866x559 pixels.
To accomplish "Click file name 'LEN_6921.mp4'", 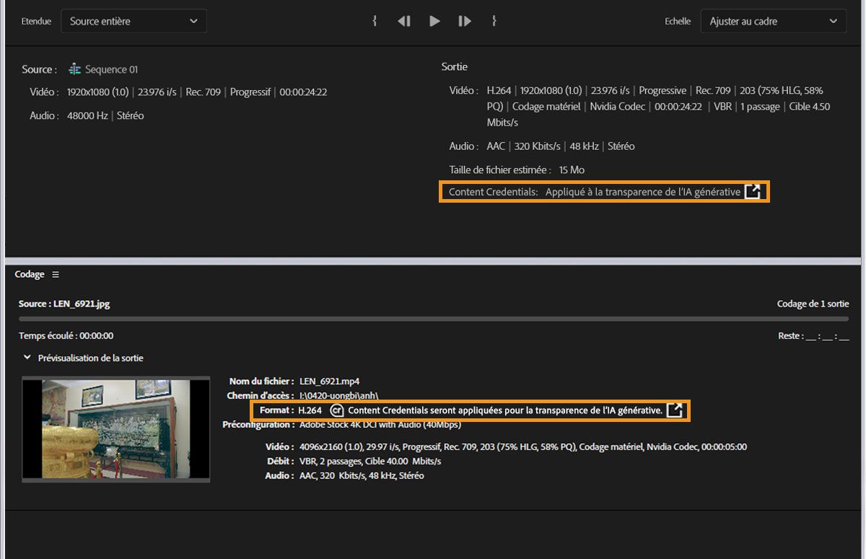I will pos(330,381).
